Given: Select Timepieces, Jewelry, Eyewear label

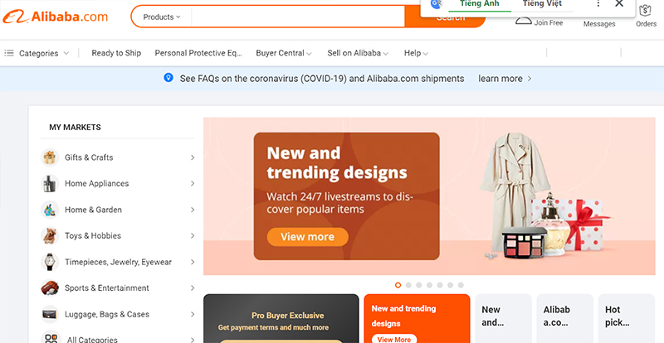Looking at the screenshot, I should tap(118, 262).
